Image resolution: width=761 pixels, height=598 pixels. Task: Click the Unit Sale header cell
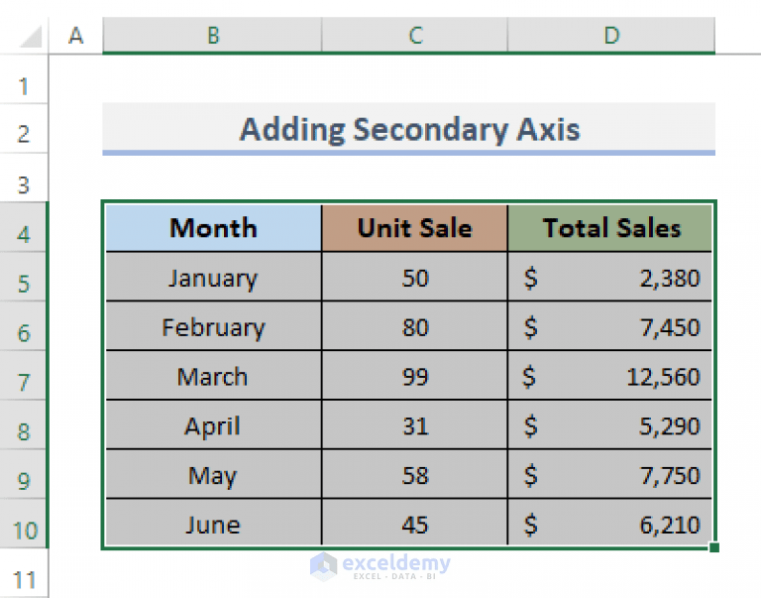point(414,228)
